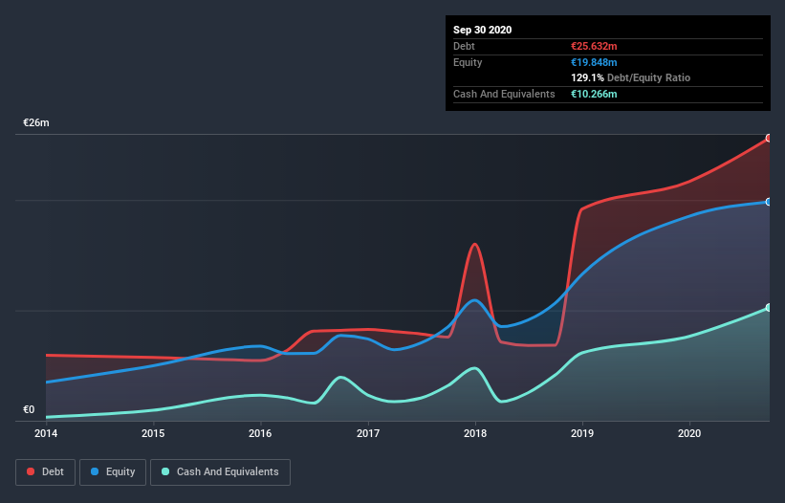Image resolution: width=785 pixels, height=503 pixels.
Task: Click Cash And Equivalents label in tooltip
Action: (504, 94)
